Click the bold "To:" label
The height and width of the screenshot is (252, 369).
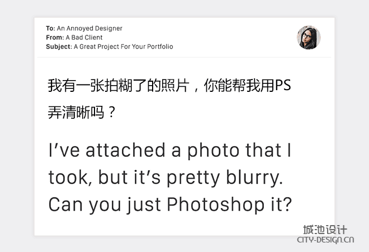(50, 29)
